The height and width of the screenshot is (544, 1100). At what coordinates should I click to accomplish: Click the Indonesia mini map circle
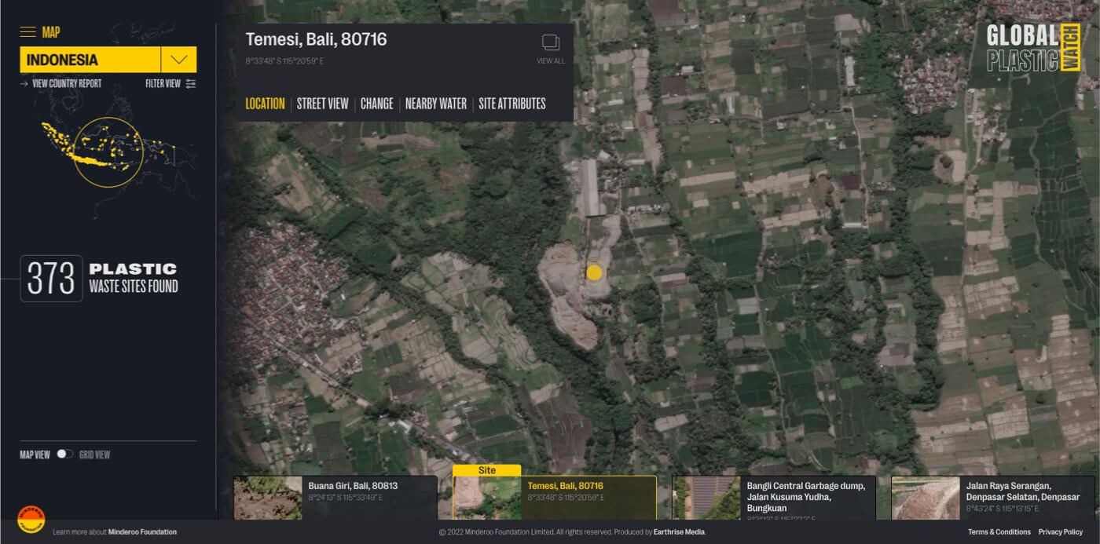point(110,152)
